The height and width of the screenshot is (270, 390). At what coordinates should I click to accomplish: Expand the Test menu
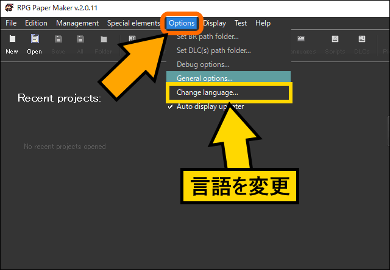pos(241,23)
